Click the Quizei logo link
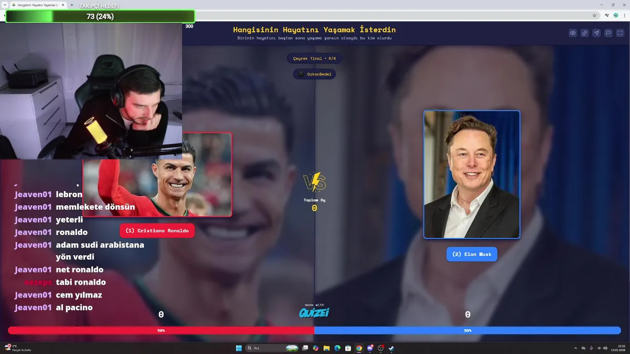 [314, 312]
